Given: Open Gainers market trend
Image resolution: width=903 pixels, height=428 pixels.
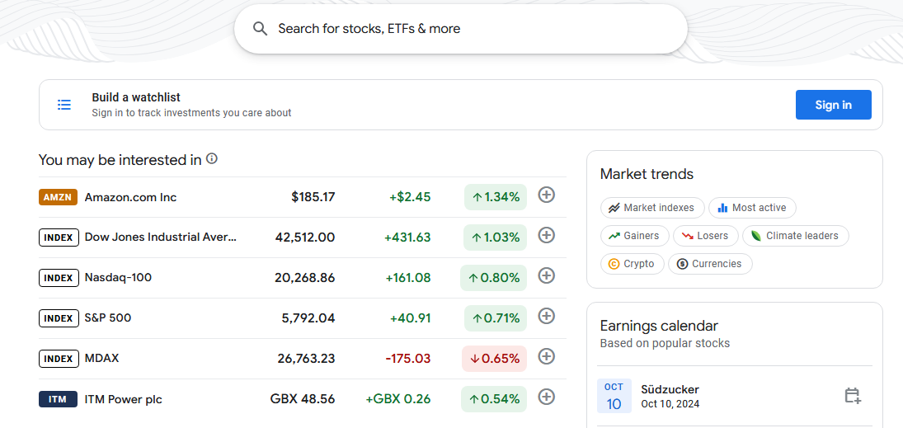Looking at the screenshot, I should point(635,236).
